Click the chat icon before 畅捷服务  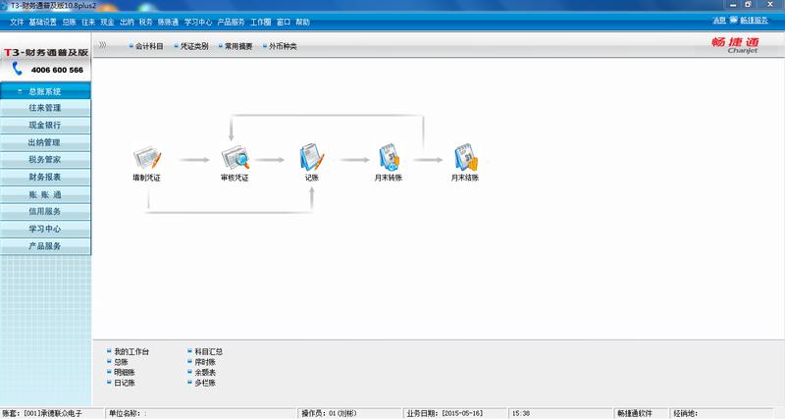[733, 20]
